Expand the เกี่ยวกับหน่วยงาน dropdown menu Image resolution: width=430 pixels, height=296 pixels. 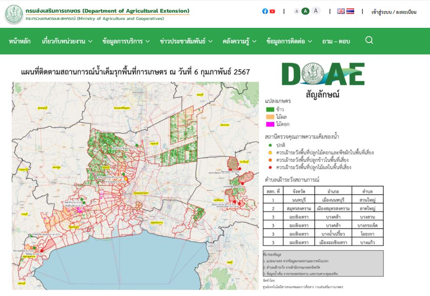67,41
